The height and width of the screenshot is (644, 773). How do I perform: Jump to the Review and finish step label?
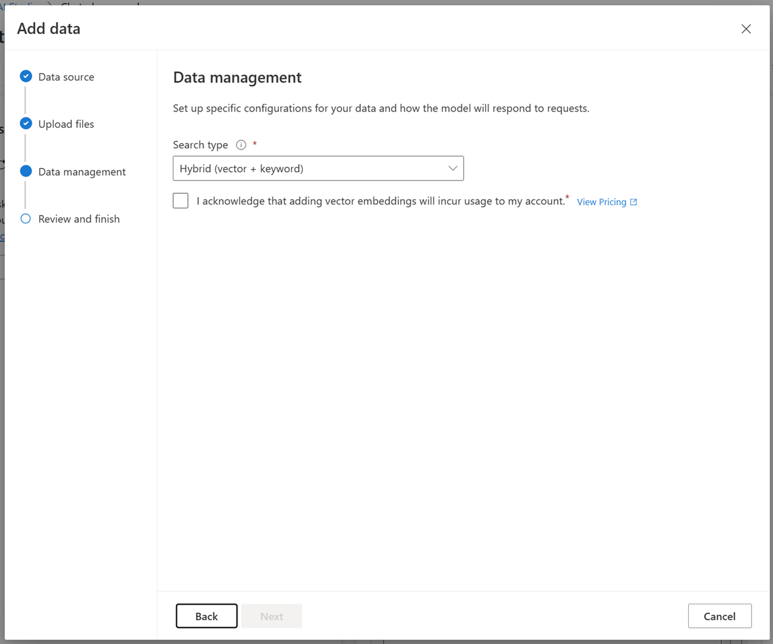point(79,219)
